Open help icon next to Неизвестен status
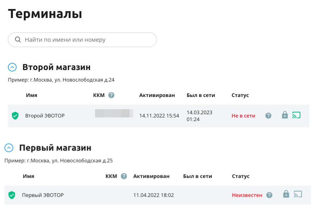313x213 pixels. click(269, 195)
